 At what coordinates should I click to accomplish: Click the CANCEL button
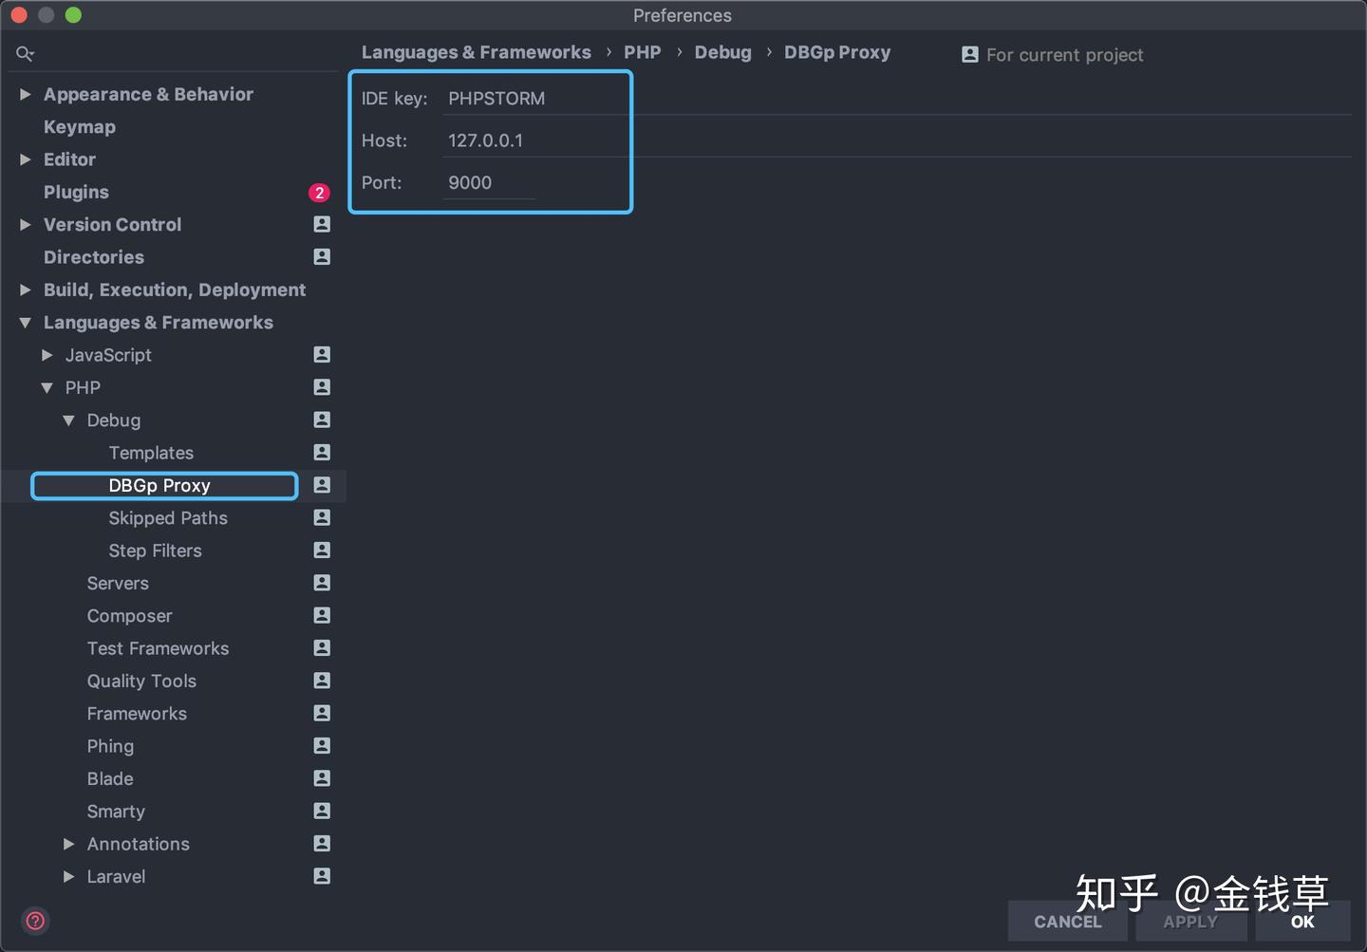tap(1068, 922)
